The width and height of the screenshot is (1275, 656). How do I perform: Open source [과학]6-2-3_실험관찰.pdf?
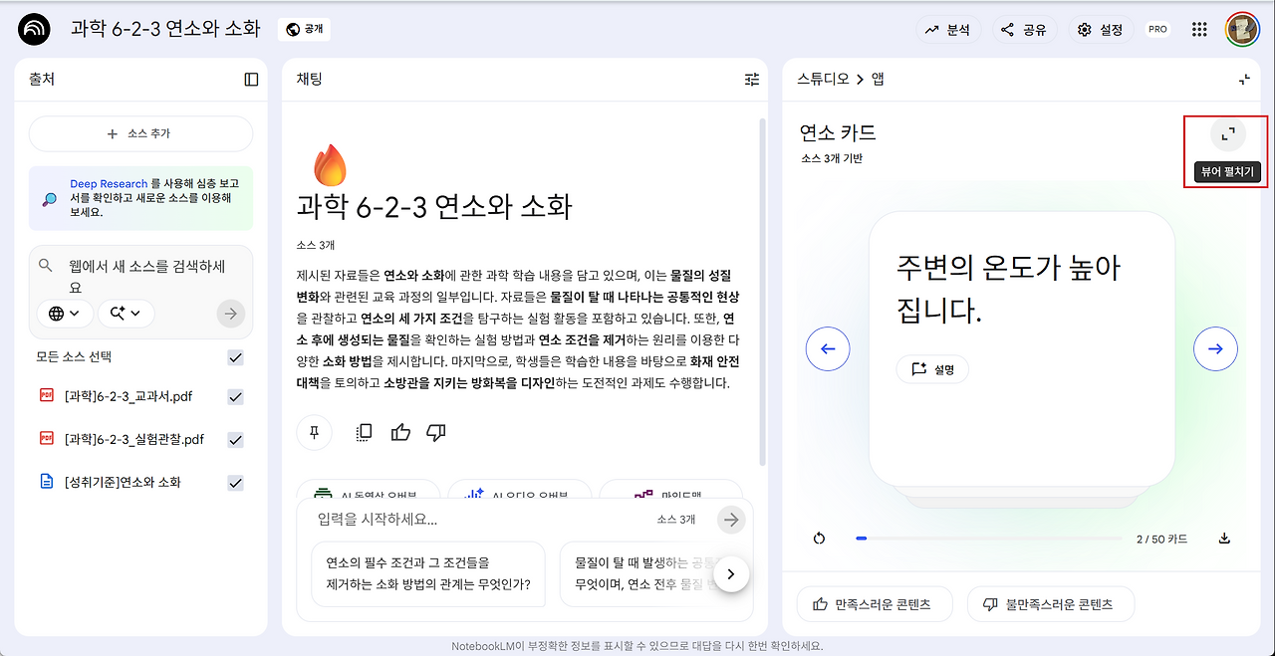click(x=134, y=439)
